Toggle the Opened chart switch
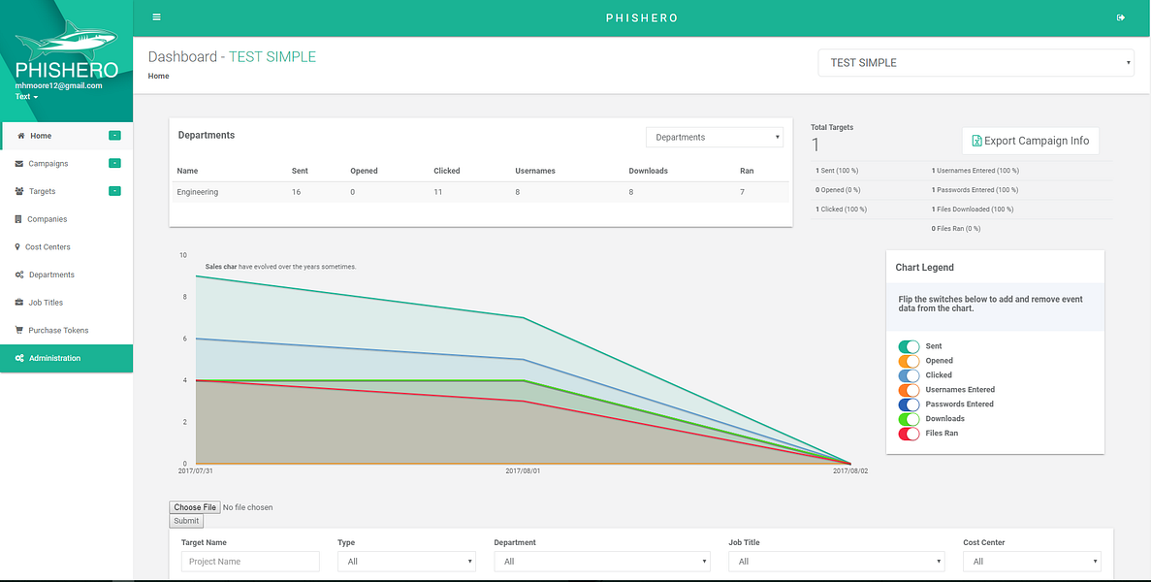This screenshot has width=1151, height=582. [x=909, y=361]
